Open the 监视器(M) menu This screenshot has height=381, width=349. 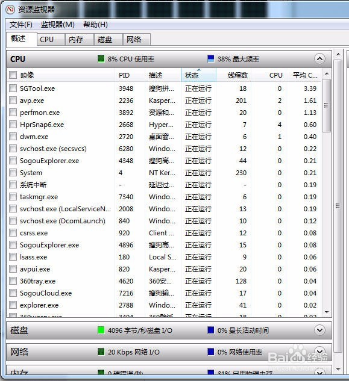58,25
